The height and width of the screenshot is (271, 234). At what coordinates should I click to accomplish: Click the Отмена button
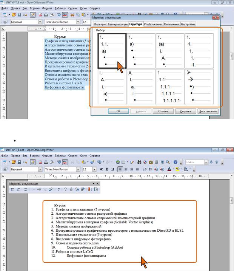[x=163, y=111]
